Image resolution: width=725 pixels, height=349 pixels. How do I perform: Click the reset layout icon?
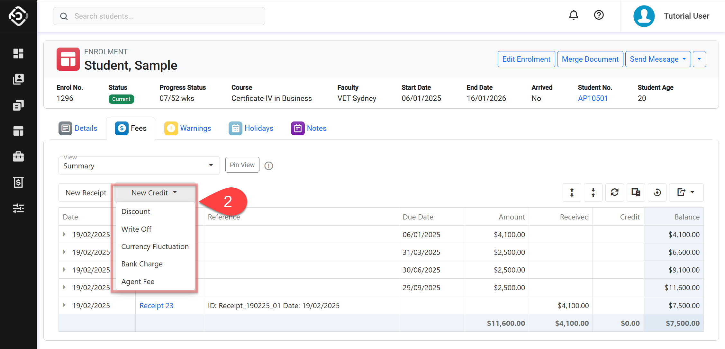coord(657,192)
